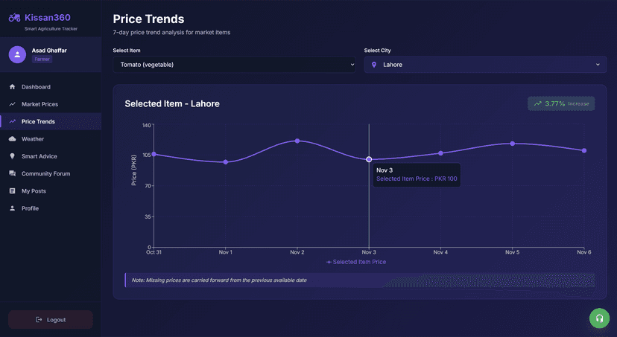Click the user avatar icon

click(17, 54)
